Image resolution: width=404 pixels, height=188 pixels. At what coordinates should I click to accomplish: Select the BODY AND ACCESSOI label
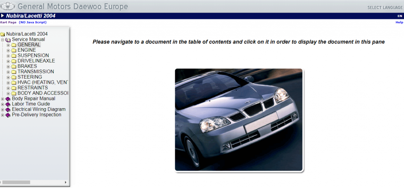coord(43,93)
